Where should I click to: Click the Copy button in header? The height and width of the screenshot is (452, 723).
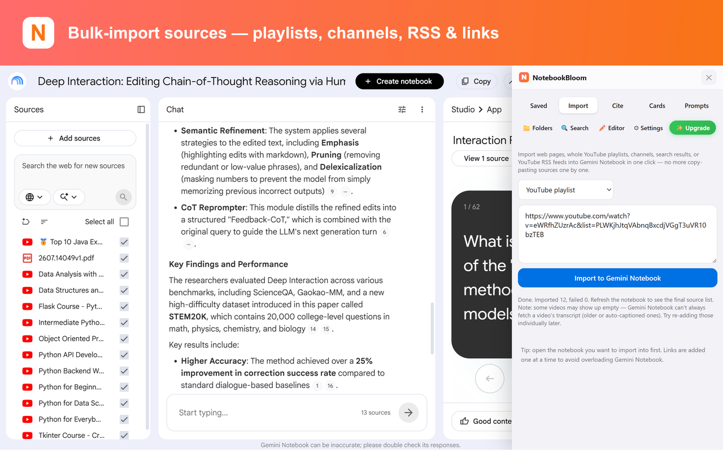476,81
